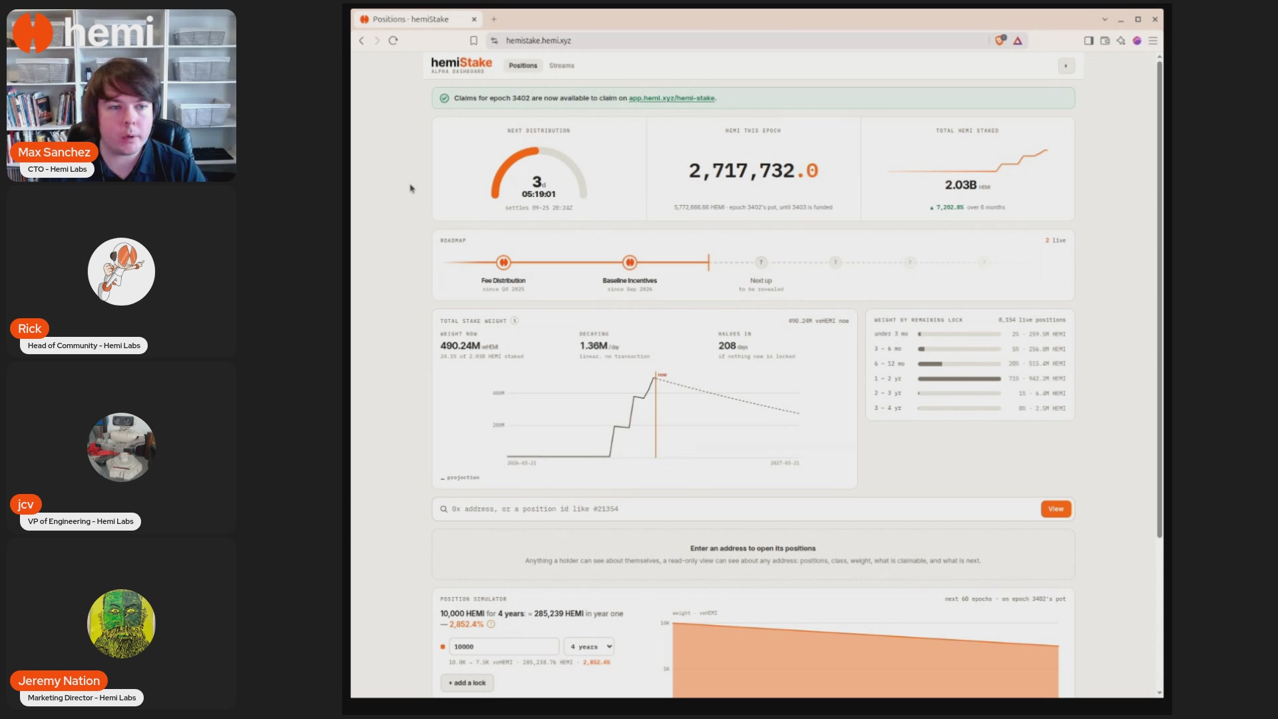
Task: Bookmark this page with the bookmark icon
Action: (474, 41)
